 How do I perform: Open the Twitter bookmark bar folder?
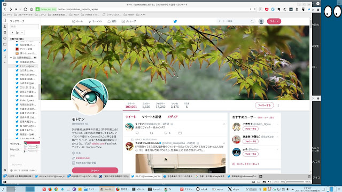(x=129, y=15)
